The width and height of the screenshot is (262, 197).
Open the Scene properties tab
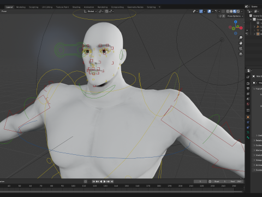coord(248,99)
